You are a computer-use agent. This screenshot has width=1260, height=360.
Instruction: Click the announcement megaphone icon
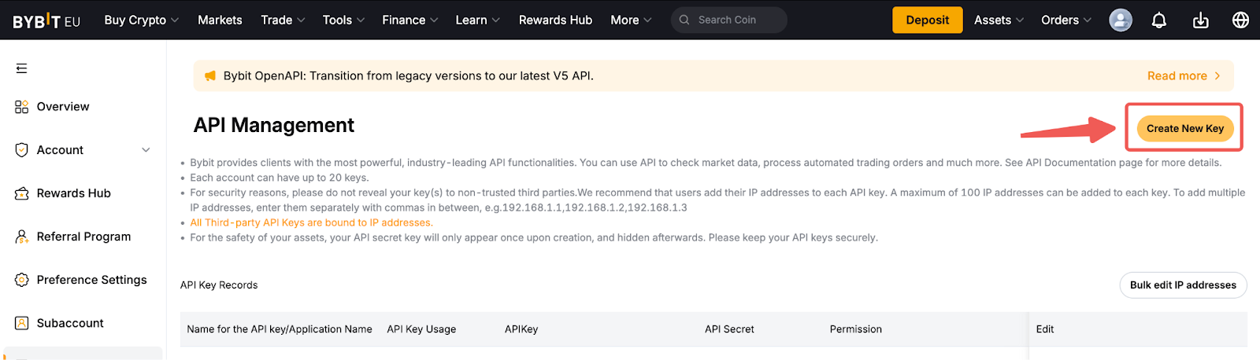210,76
